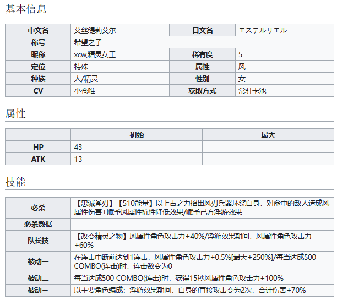Click the 被动三 skill description text
The width and height of the screenshot is (337, 300).
pyautogui.click(x=190, y=290)
